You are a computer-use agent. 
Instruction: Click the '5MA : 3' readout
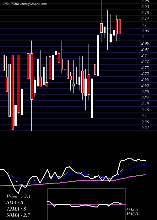(x=14, y=203)
